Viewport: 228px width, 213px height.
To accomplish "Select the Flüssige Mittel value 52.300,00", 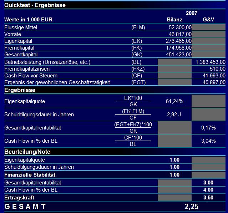I will [180, 27].
